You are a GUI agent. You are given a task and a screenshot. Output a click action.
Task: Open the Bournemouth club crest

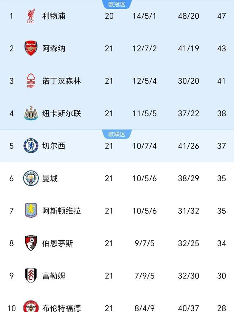(x=31, y=243)
